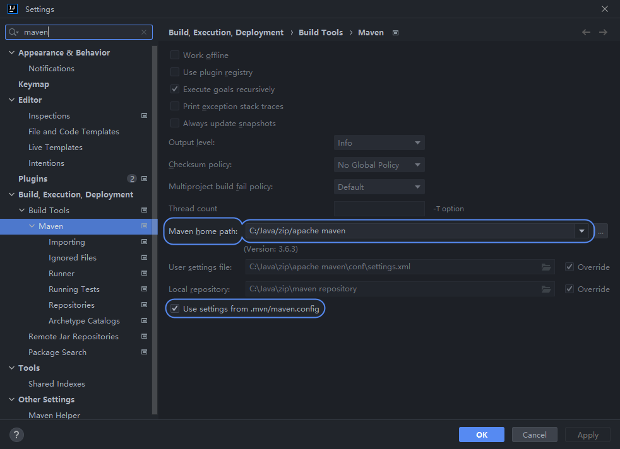Browse for User settings file folder icon
The width and height of the screenshot is (620, 449).
(546, 267)
